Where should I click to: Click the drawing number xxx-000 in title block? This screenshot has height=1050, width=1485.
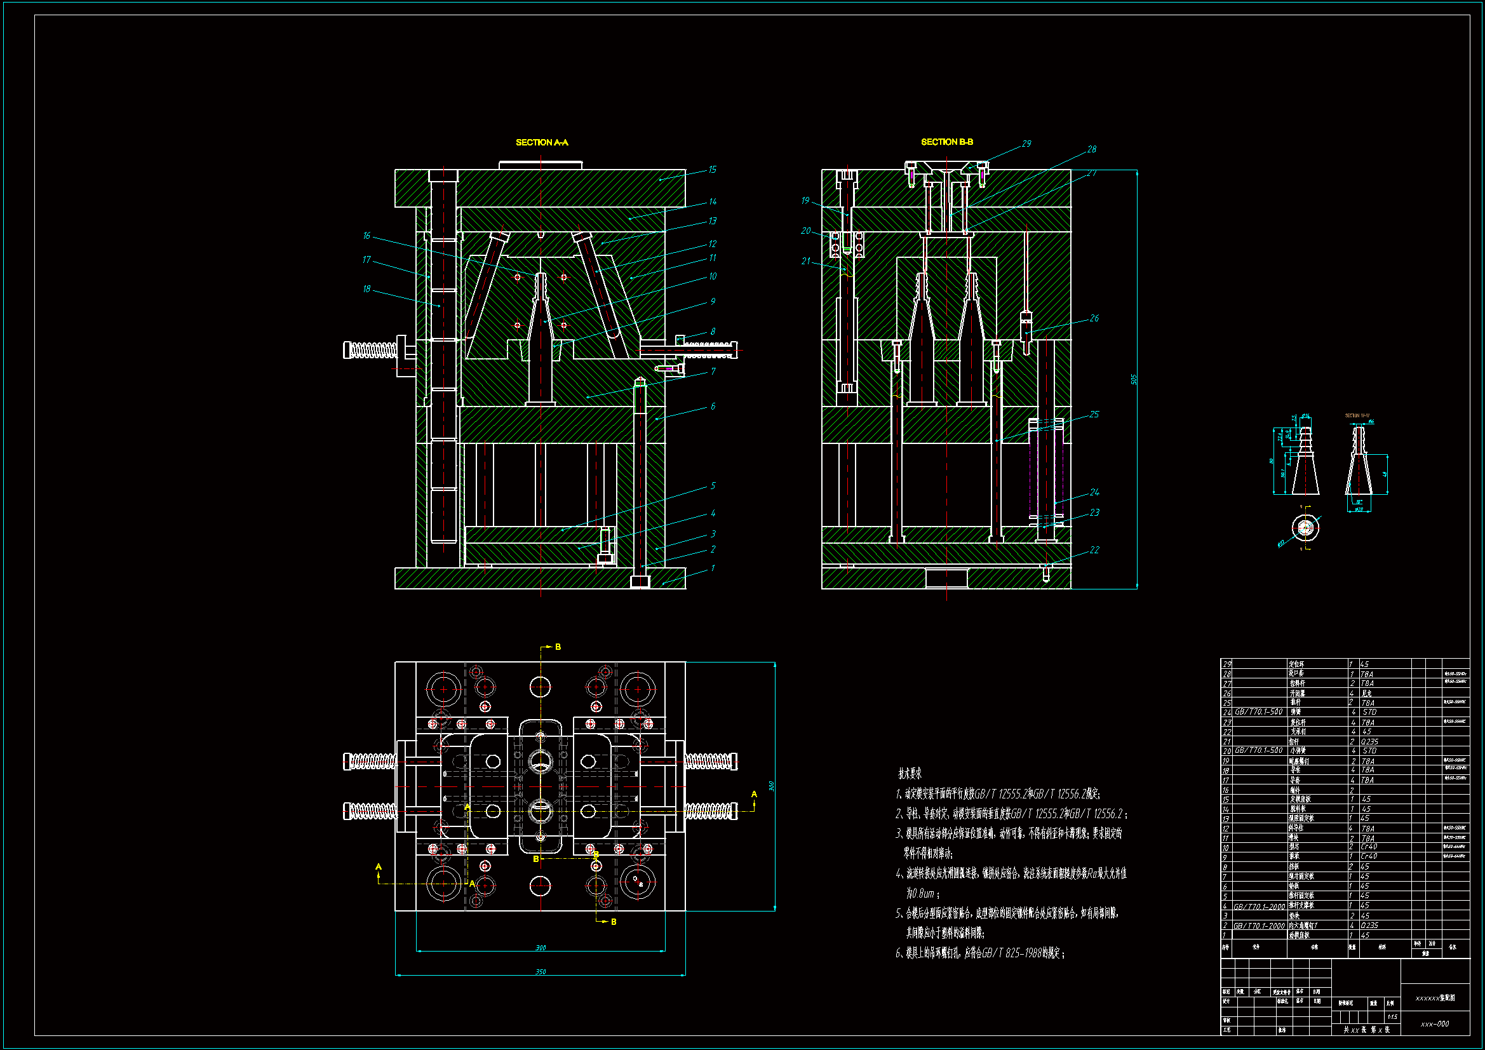point(1435,1024)
